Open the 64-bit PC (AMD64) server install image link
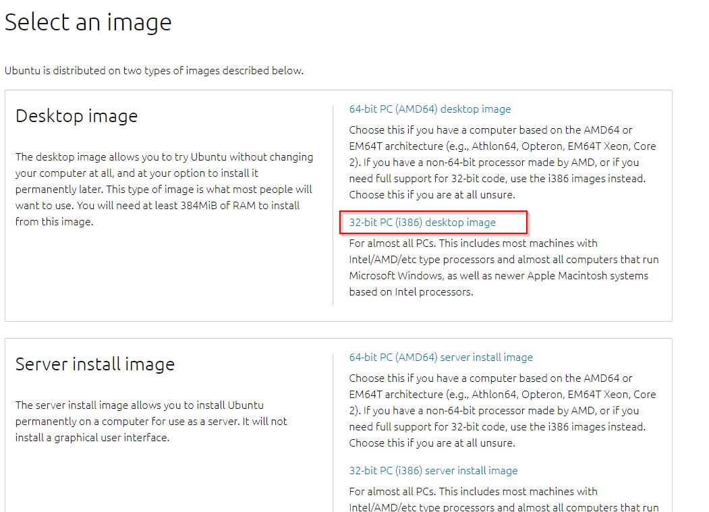 coord(441,358)
